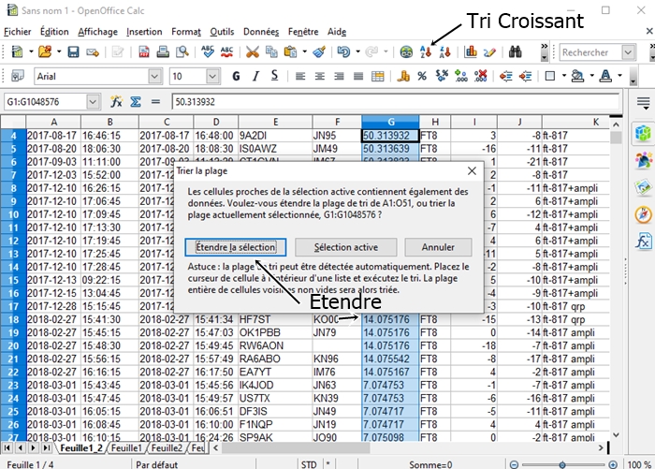Click the Annuler button in dialog
Viewport: 655px width, 469px height.
click(438, 247)
